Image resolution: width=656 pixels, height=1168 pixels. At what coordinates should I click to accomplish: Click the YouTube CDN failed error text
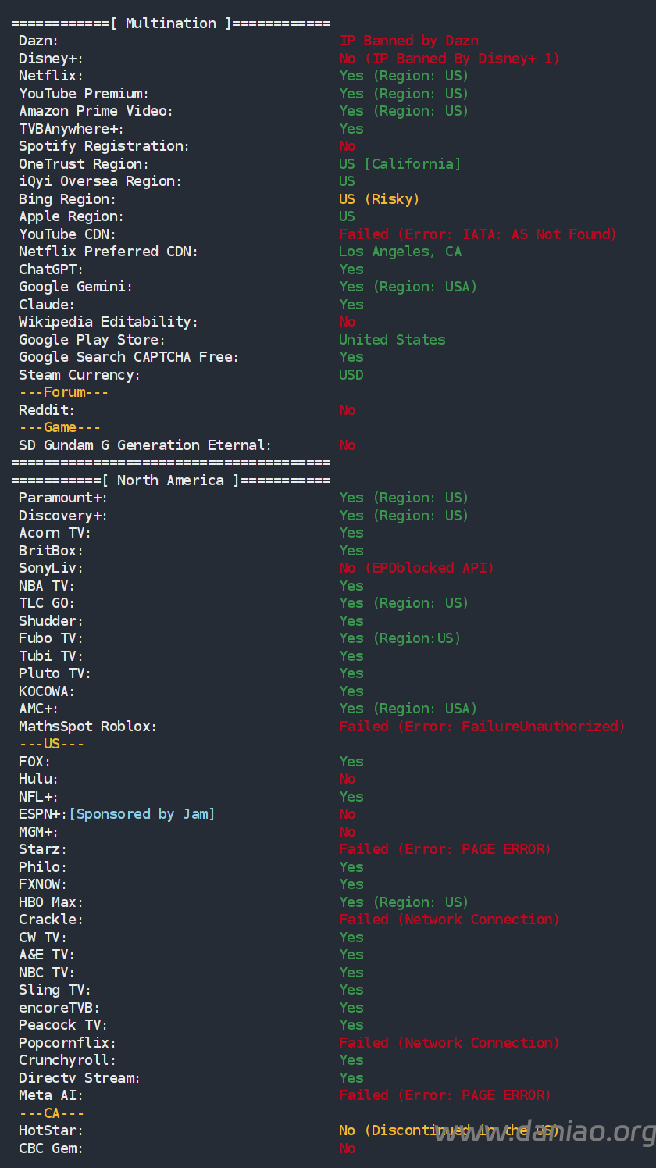coord(477,234)
